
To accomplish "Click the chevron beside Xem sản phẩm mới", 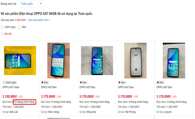I will 50,20.
